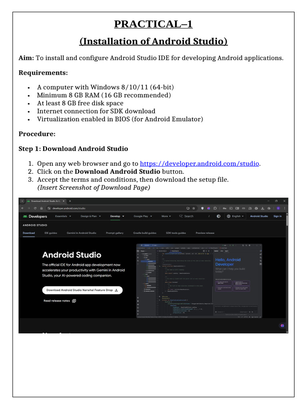This screenshot has height=409, width=307.
Task: Select the Download sub-tab
Action: tap(29, 233)
